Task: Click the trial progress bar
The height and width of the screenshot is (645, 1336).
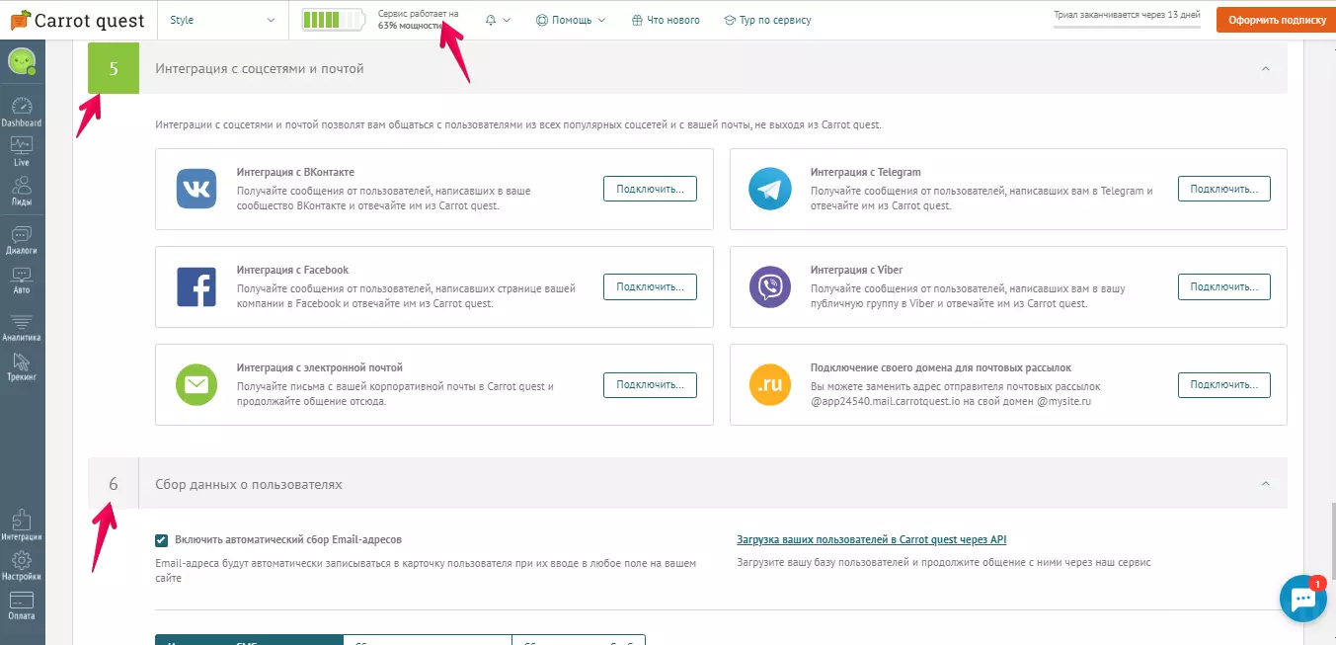Action: (1129, 26)
